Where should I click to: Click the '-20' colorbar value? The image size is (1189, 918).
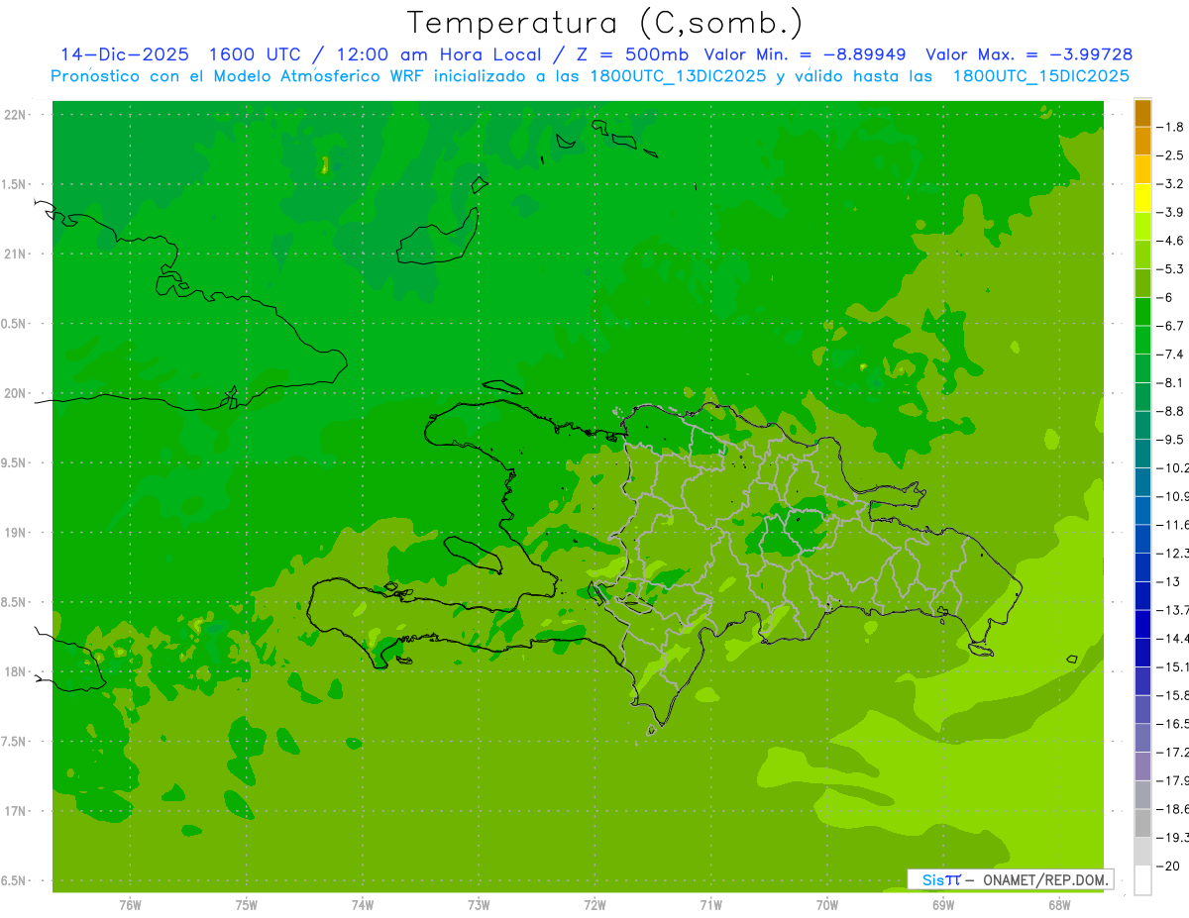pyautogui.click(x=1167, y=866)
